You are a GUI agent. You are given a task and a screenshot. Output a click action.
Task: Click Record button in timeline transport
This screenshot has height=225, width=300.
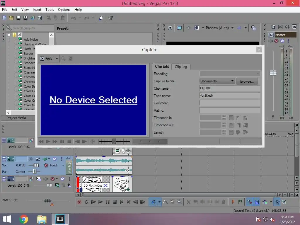click(79, 202)
